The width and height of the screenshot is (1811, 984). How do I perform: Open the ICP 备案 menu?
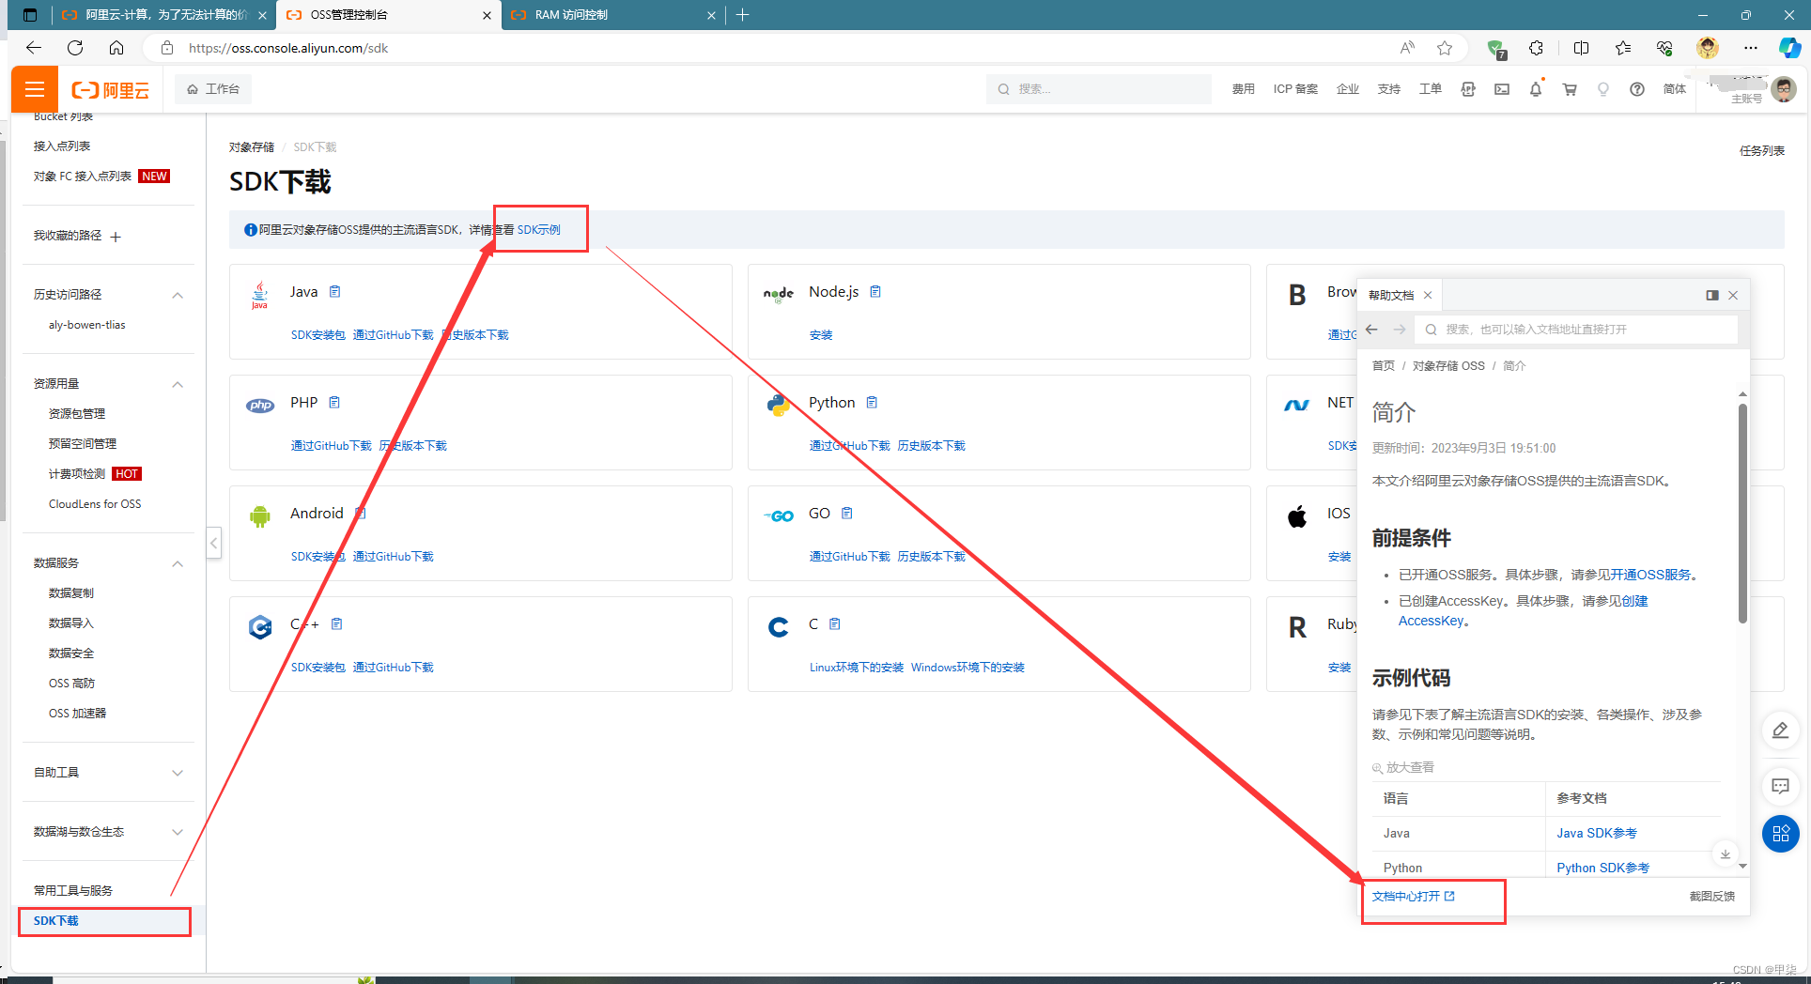[1295, 89]
